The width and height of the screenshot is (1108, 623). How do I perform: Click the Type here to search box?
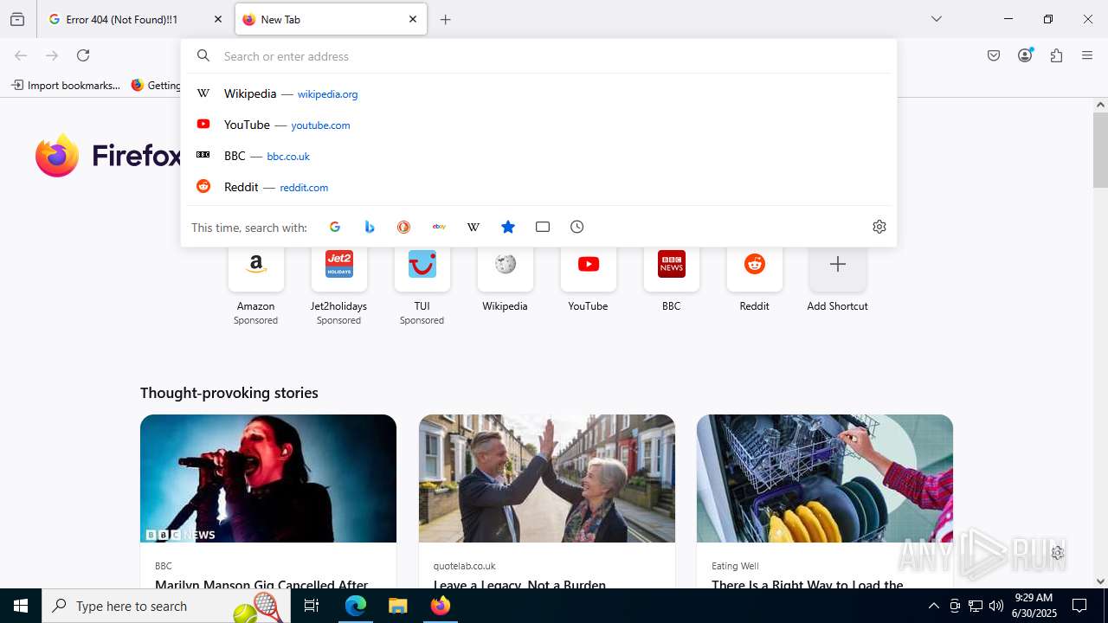(166, 606)
